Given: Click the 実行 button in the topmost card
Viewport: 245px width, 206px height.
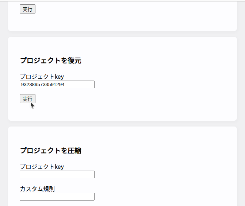Looking at the screenshot, I should tap(27, 9).
